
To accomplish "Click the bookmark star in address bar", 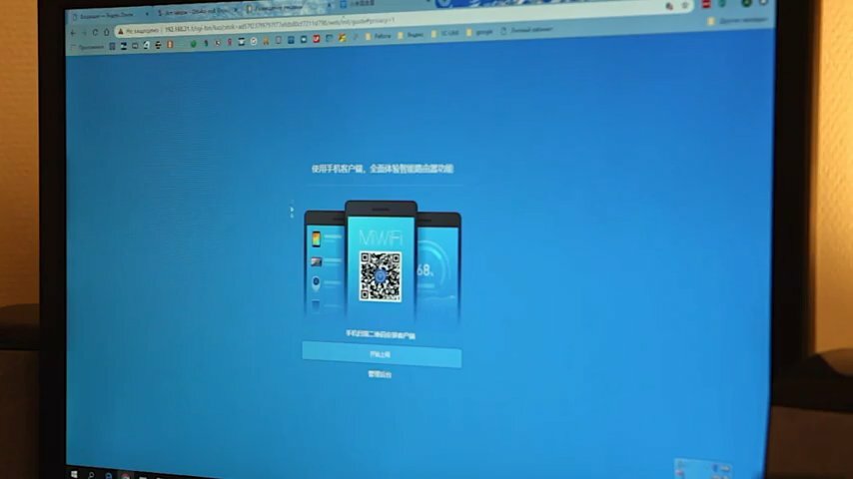I will pos(685,6).
